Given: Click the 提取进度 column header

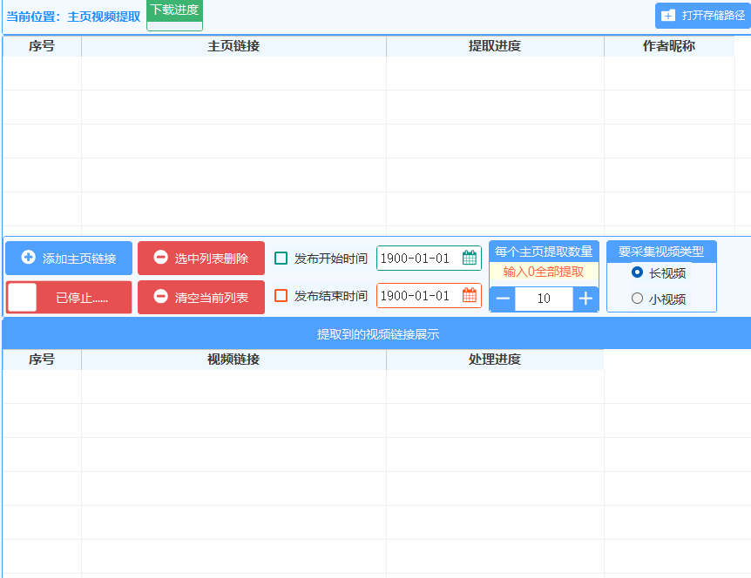Looking at the screenshot, I should pyautogui.click(x=495, y=46).
